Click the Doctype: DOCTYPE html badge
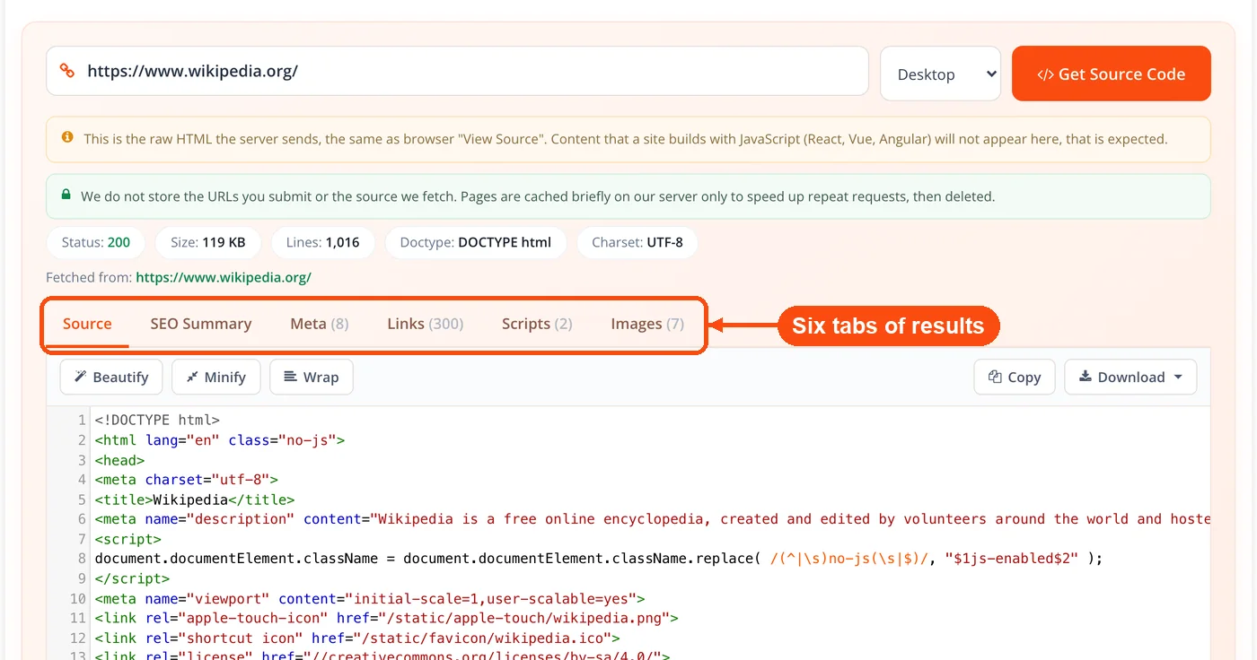The image size is (1257, 660). [x=476, y=242]
